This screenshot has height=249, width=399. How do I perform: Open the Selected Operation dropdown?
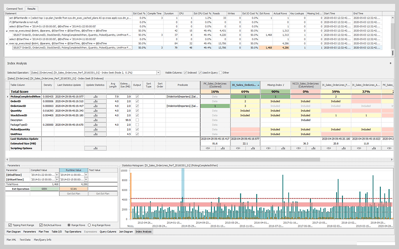click(158, 72)
